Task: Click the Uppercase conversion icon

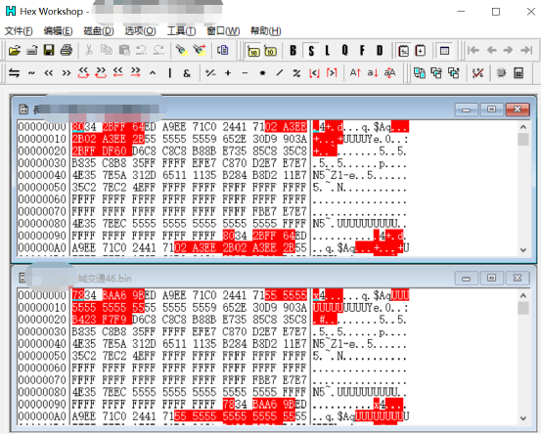Action: (355, 73)
